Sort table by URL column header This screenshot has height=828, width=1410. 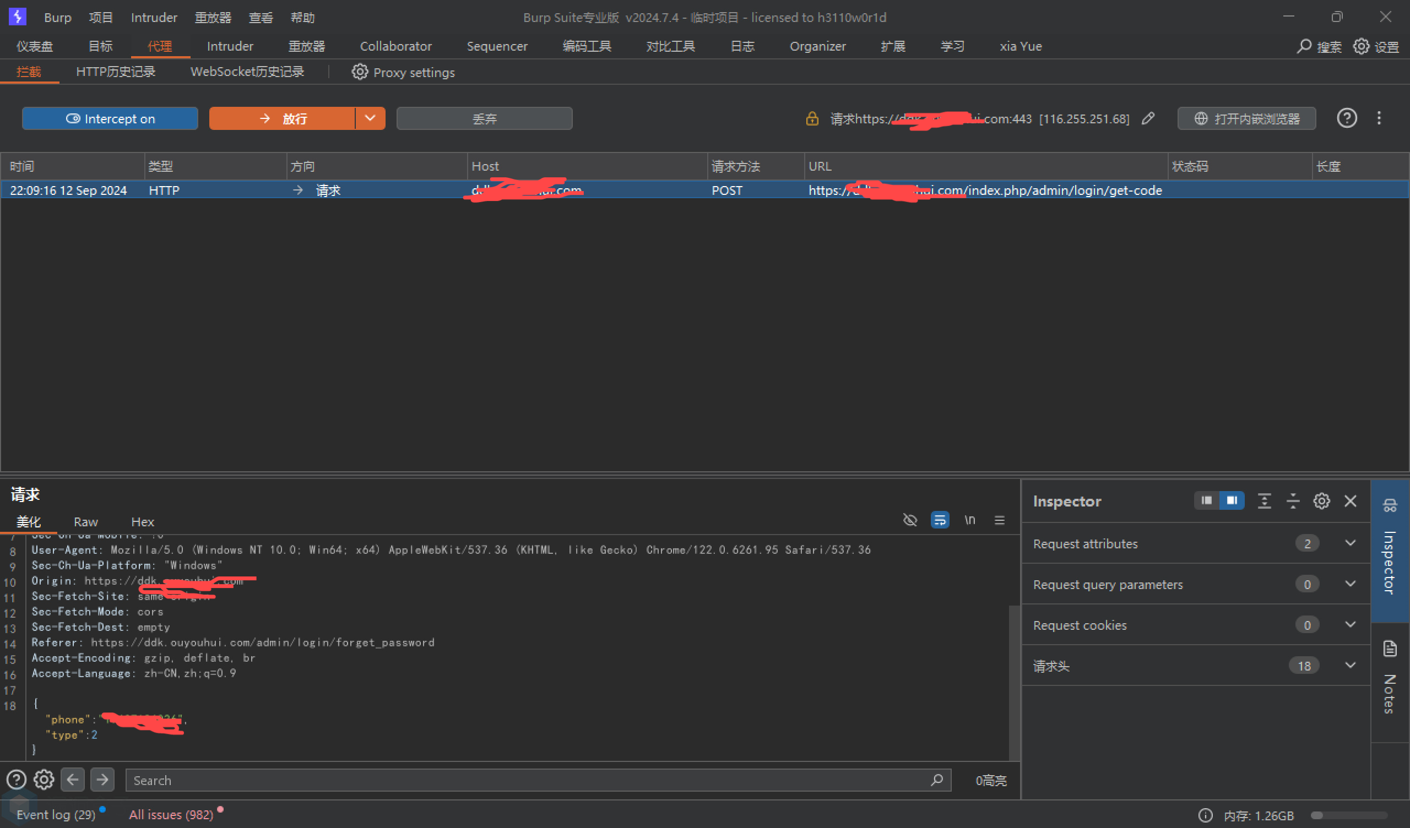tap(985, 166)
